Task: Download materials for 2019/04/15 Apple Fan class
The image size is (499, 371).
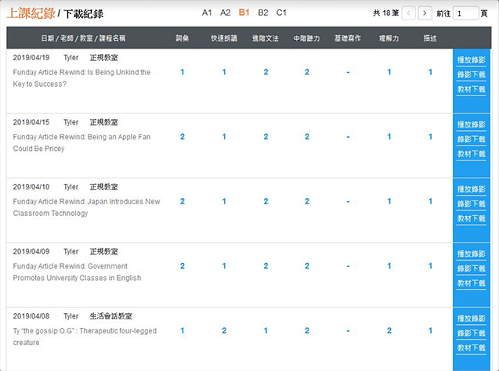Action: pyautogui.click(x=472, y=154)
